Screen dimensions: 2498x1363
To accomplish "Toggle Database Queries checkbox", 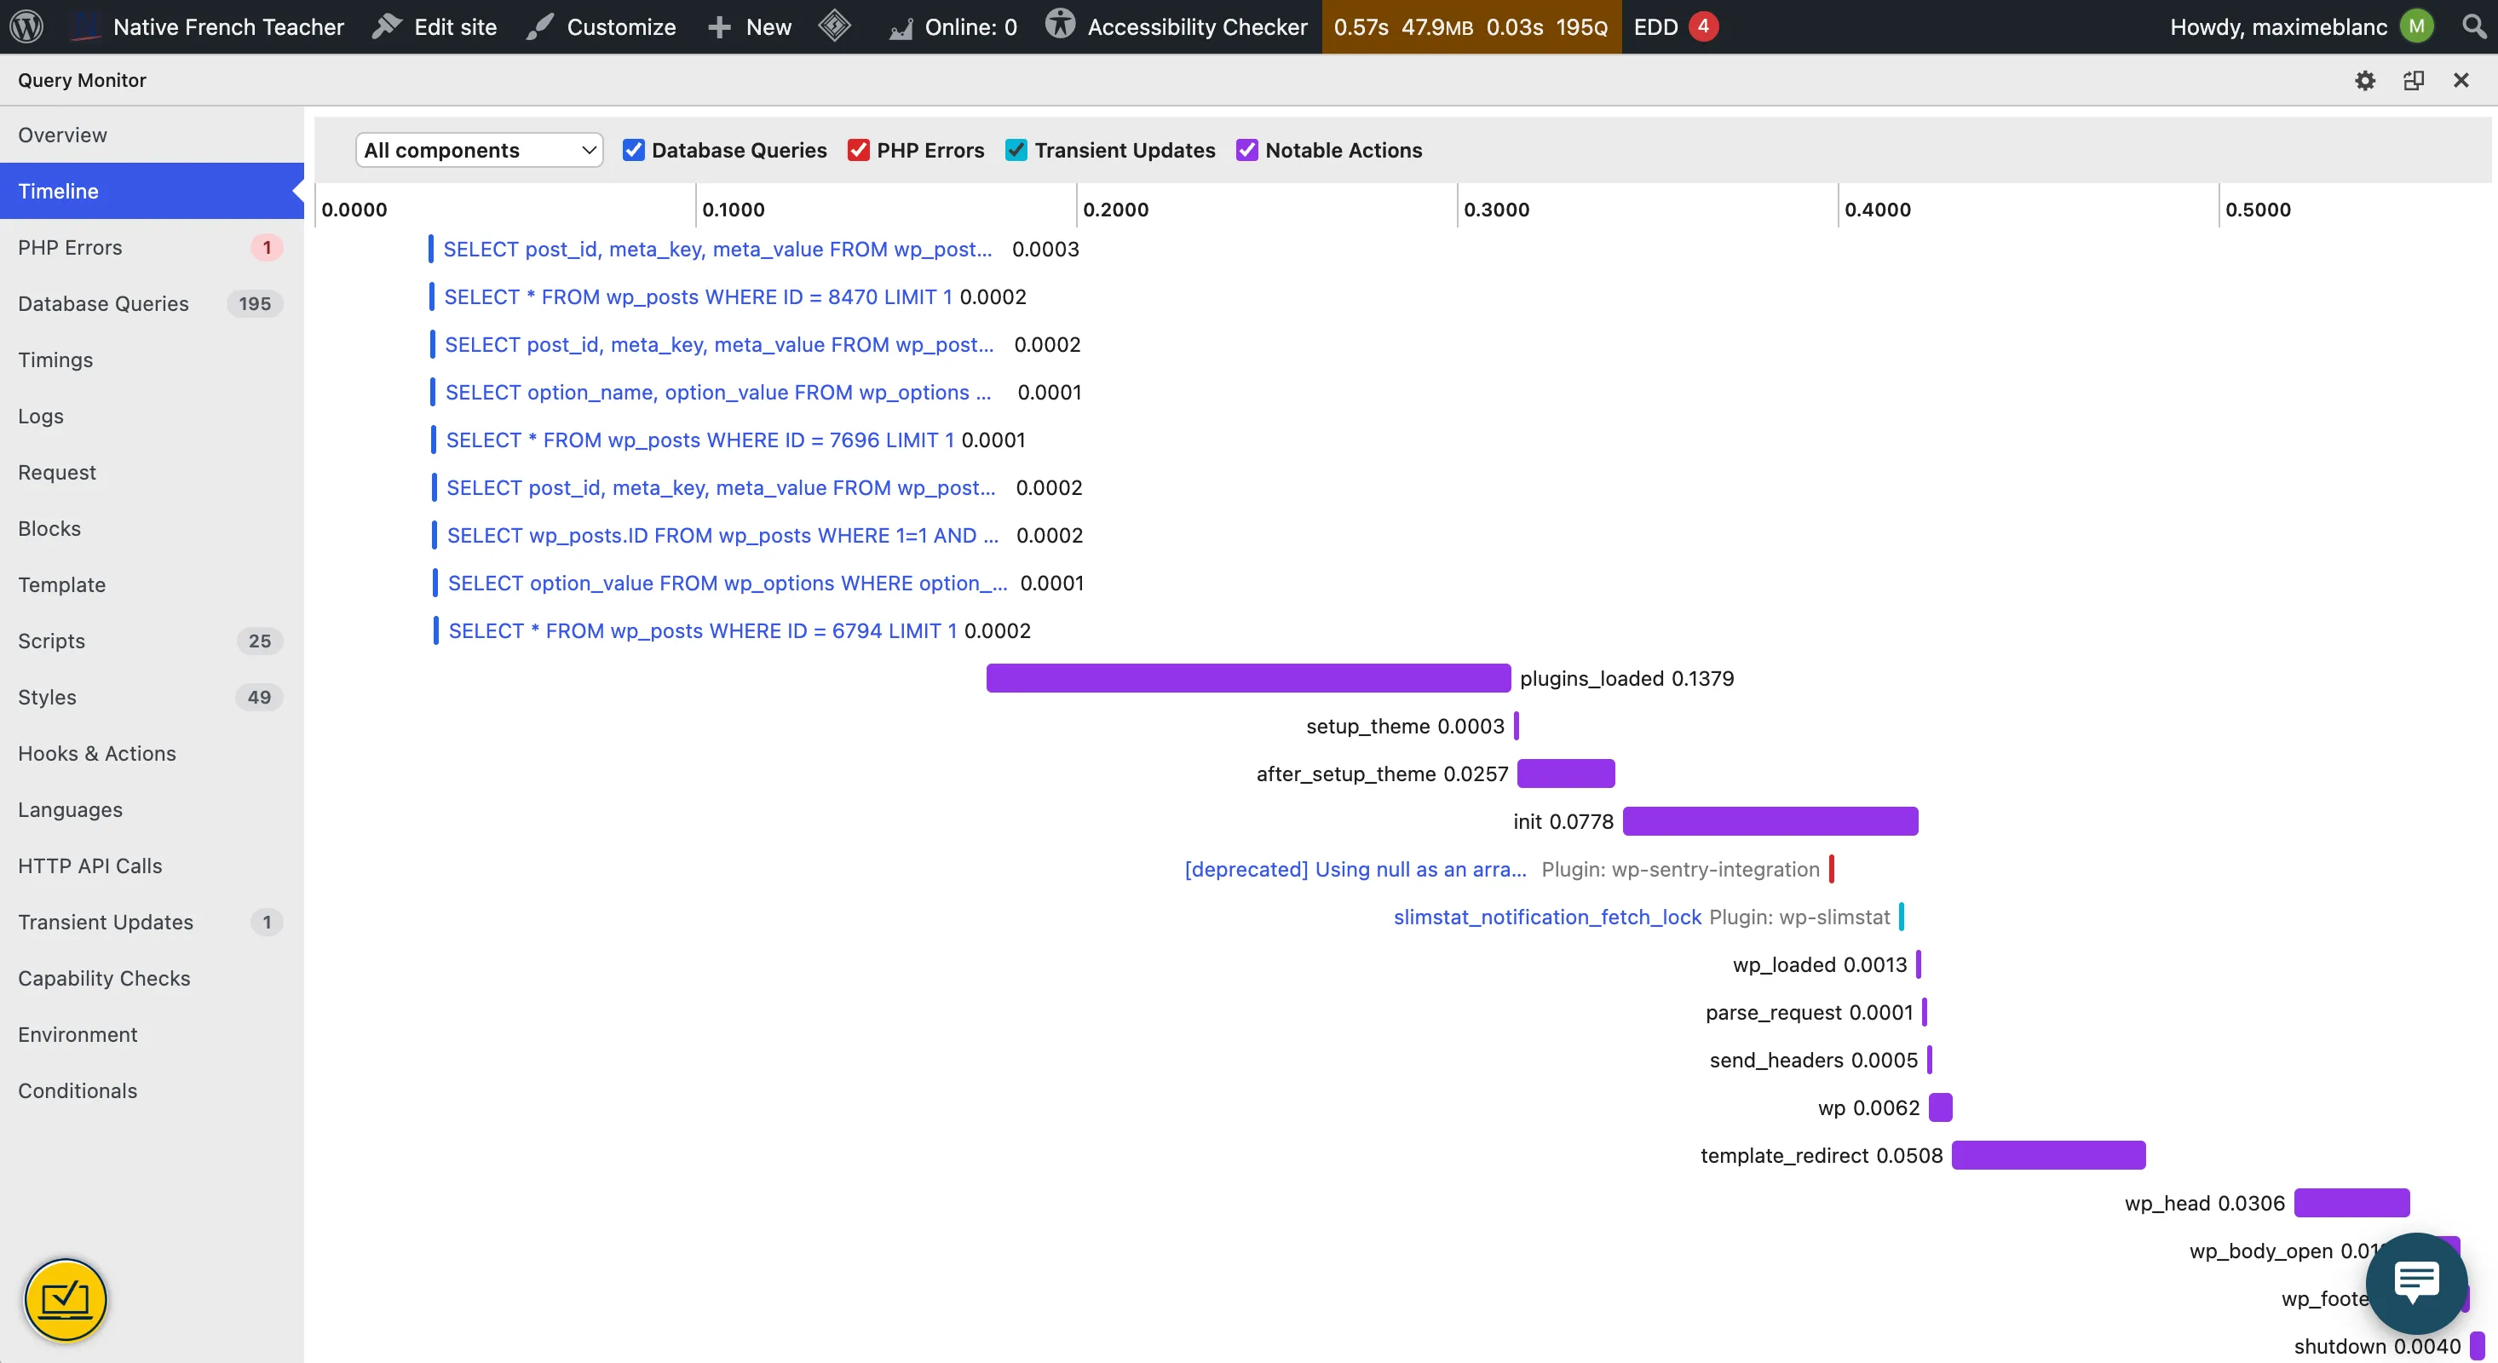I will [x=633, y=149].
